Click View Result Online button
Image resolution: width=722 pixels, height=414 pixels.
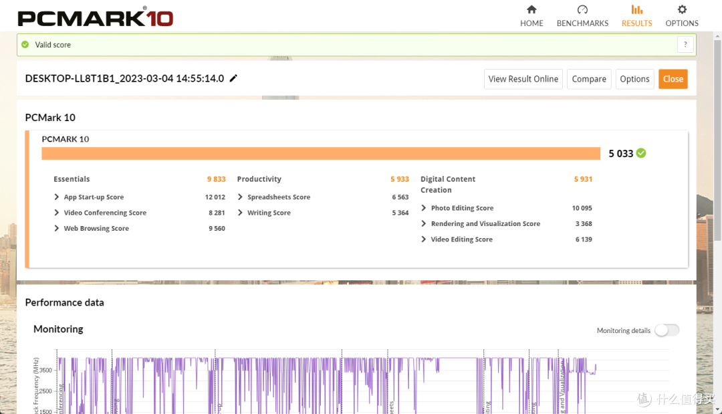coord(523,79)
